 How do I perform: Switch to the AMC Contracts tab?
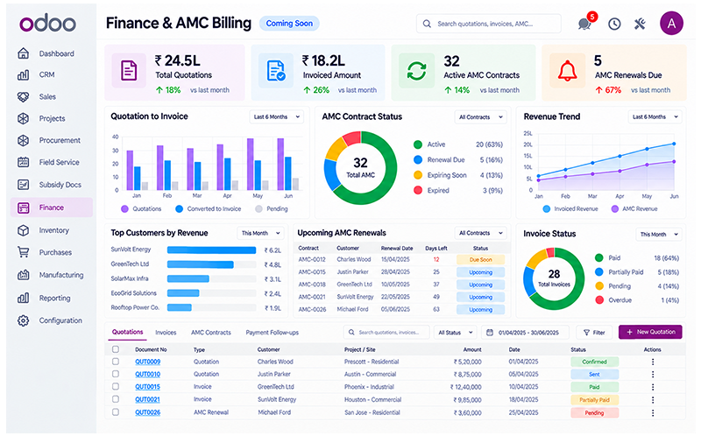tap(211, 333)
